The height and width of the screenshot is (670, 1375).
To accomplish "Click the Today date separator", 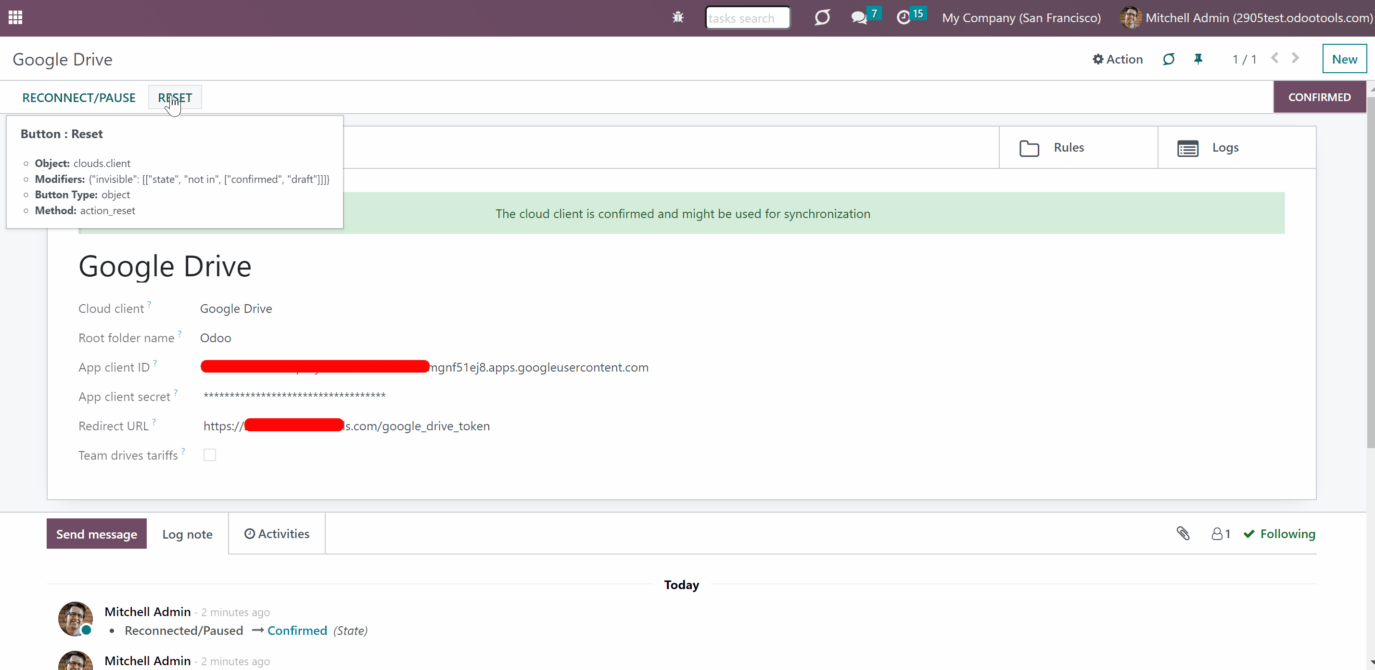I will point(682,585).
